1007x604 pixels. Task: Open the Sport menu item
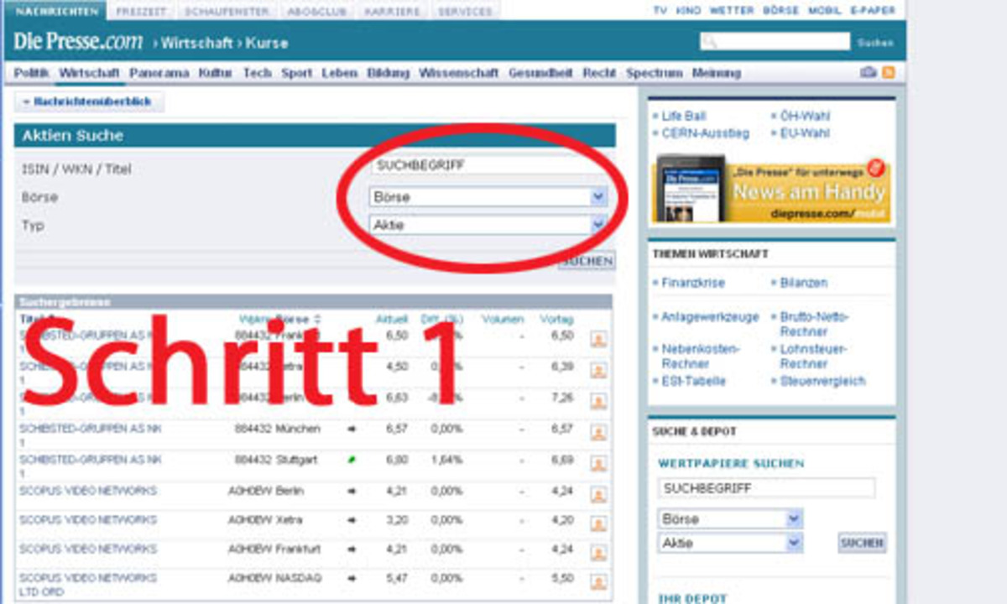coord(296,73)
